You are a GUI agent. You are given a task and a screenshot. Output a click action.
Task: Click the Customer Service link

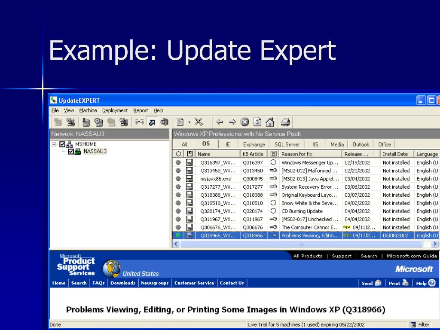click(x=194, y=283)
